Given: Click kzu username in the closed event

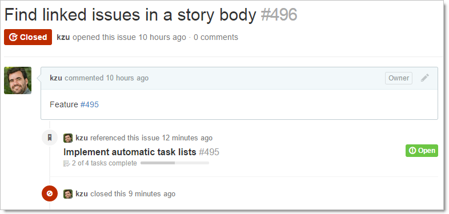Looking at the screenshot, I should click(x=82, y=193).
